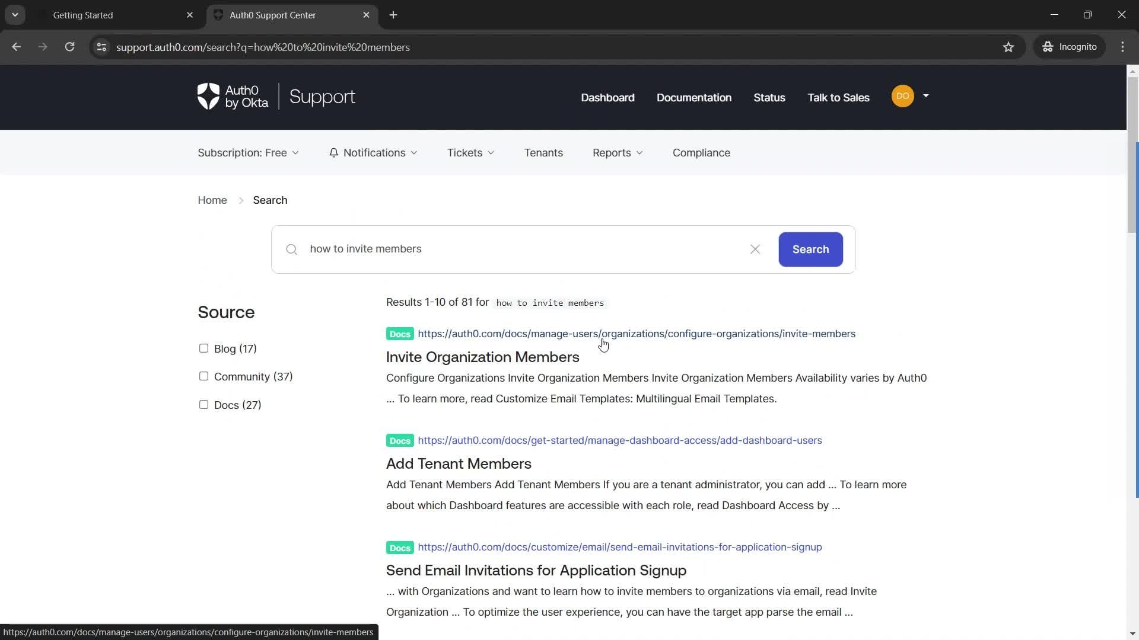Click the Notifications bell icon

(x=334, y=153)
